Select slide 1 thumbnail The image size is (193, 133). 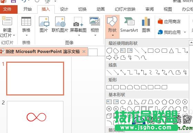35,79
